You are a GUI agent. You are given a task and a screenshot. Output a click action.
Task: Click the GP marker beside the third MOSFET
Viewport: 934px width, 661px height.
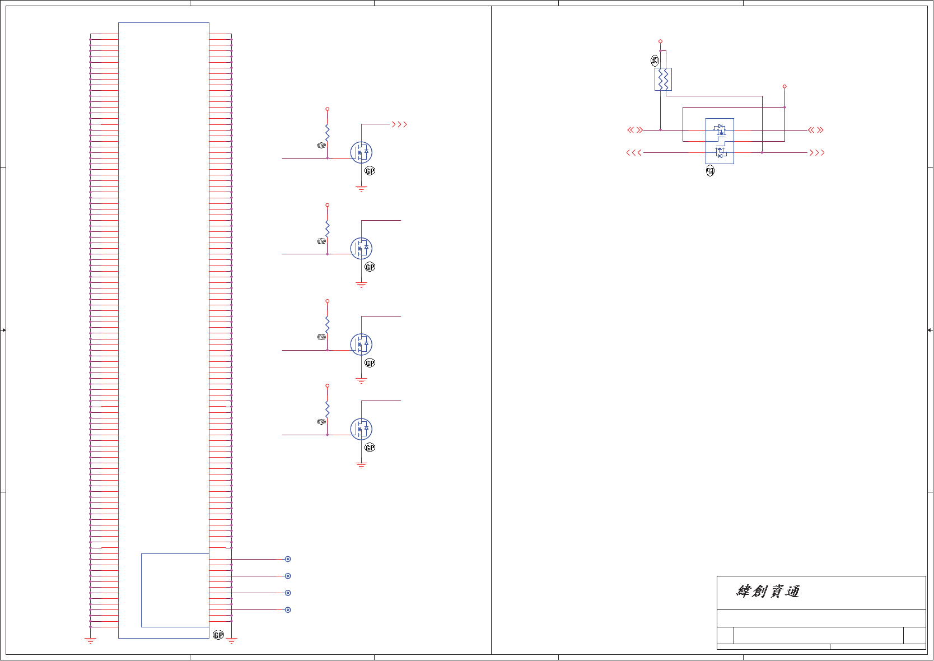pos(370,363)
